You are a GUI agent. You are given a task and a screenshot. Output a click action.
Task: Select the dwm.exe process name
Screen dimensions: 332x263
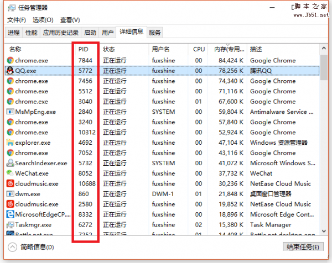pyautogui.click(x=28, y=194)
